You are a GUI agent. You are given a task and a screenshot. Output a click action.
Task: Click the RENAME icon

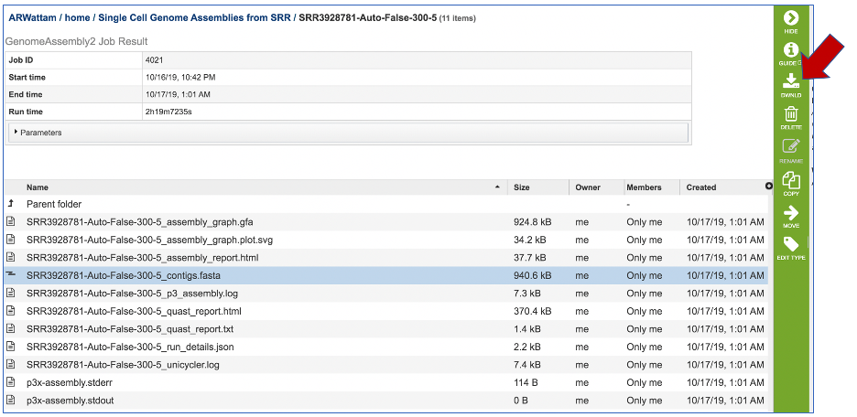[791, 146]
